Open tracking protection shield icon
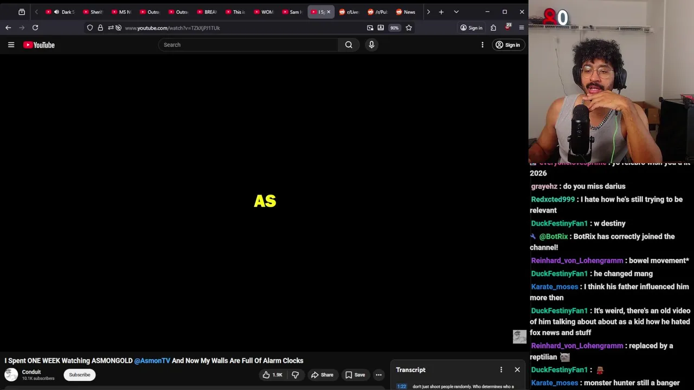Screen dimensions: 694x390 [x=90, y=28]
